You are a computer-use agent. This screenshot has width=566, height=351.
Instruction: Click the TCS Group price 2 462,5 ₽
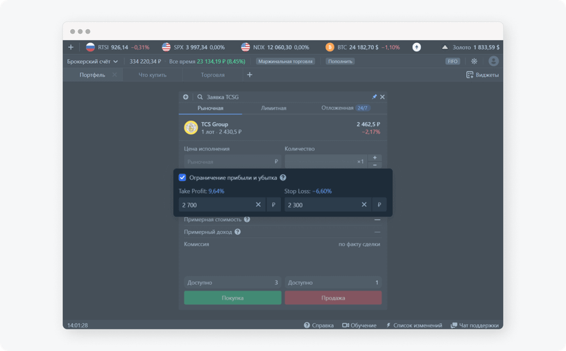tap(368, 124)
